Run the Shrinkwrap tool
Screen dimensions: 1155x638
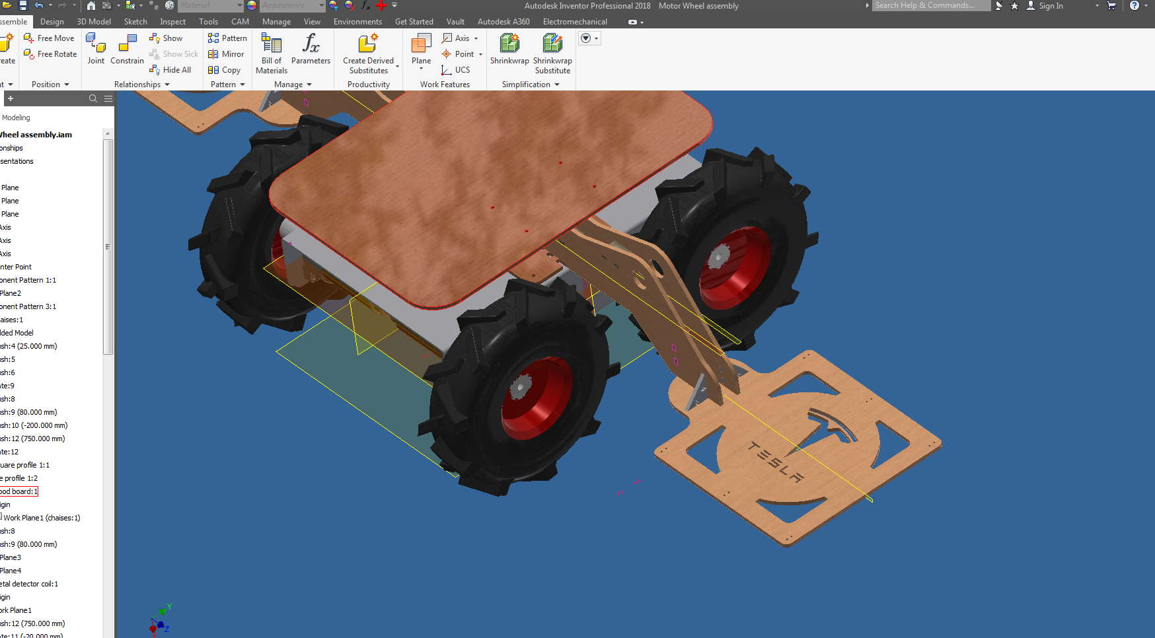[509, 49]
